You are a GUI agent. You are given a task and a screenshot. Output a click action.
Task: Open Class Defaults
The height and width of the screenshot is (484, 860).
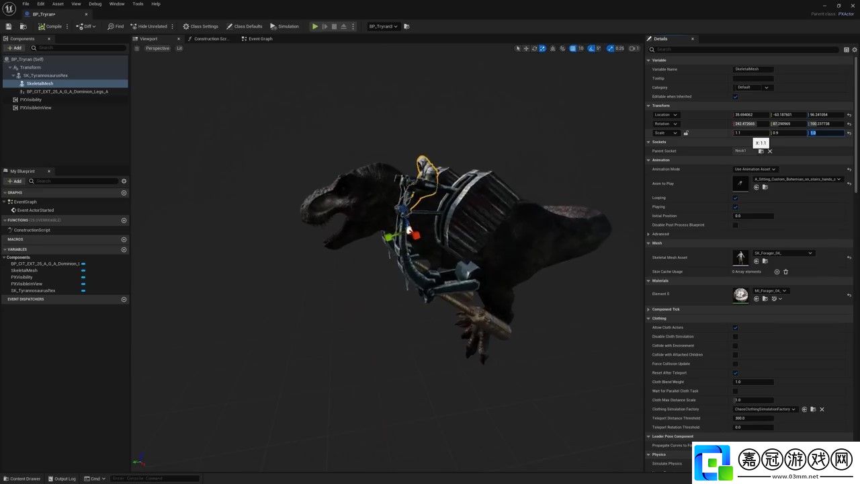[244, 26]
